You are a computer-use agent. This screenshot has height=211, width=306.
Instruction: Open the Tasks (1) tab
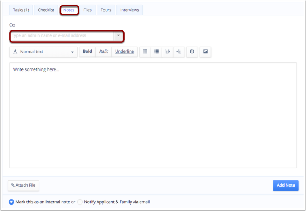coord(21,10)
